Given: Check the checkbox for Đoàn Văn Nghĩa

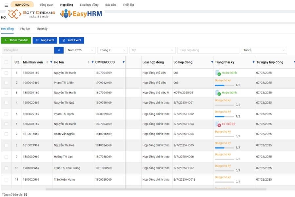Looking at the screenshot, I should (x=6, y=134).
